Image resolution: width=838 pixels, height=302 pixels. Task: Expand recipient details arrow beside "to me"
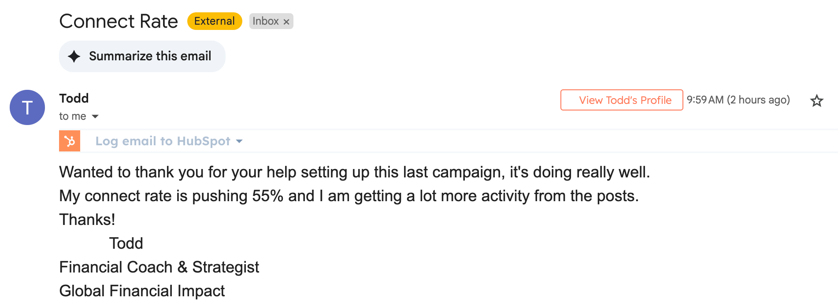(x=95, y=117)
